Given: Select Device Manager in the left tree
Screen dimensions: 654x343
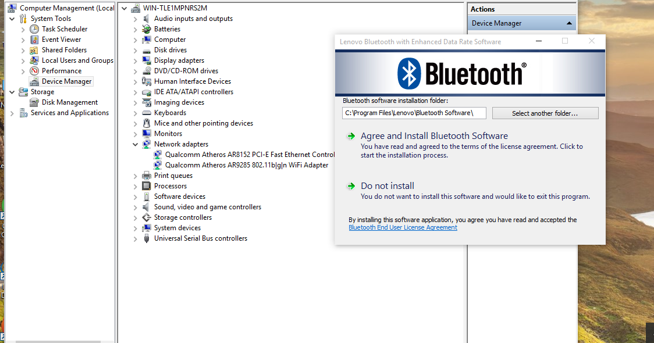Looking at the screenshot, I should (66, 81).
